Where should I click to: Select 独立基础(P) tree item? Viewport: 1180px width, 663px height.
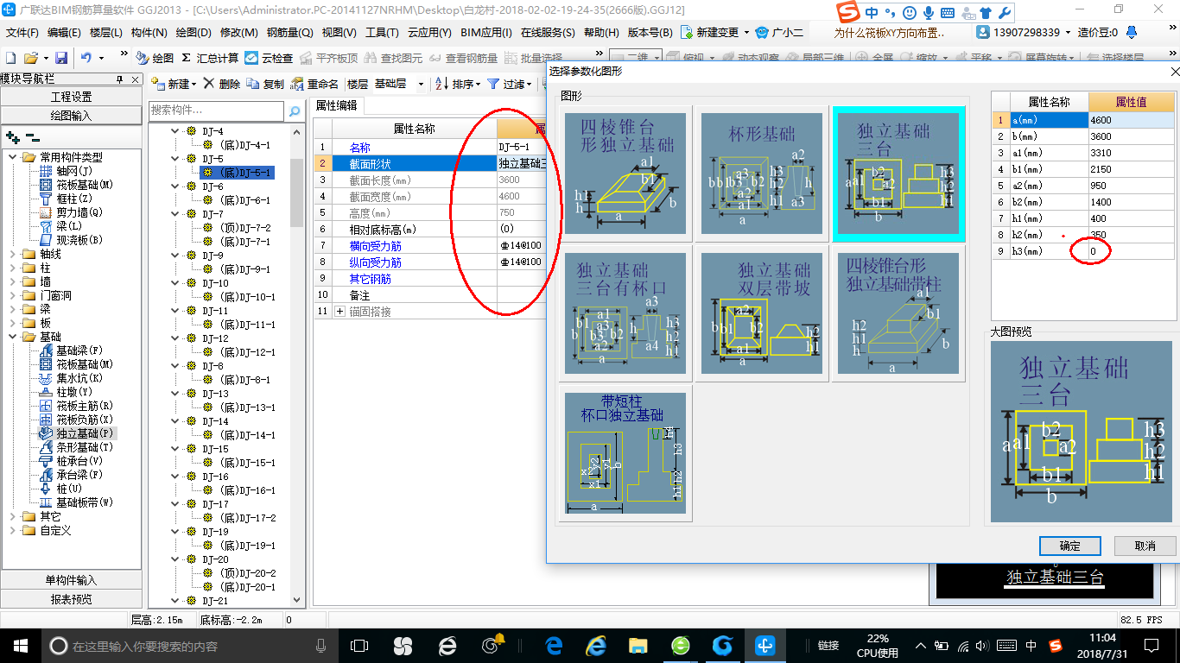point(78,433)
